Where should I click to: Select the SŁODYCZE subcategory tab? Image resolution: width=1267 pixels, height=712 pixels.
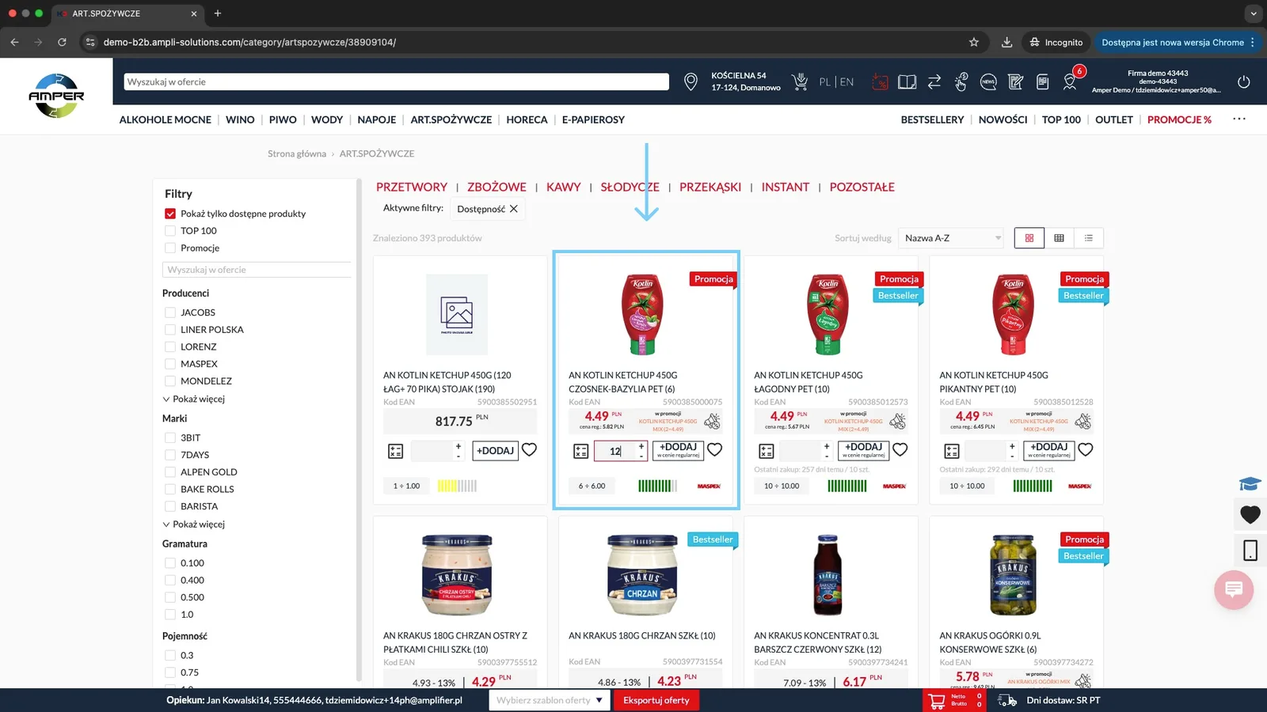coord(630,187)
